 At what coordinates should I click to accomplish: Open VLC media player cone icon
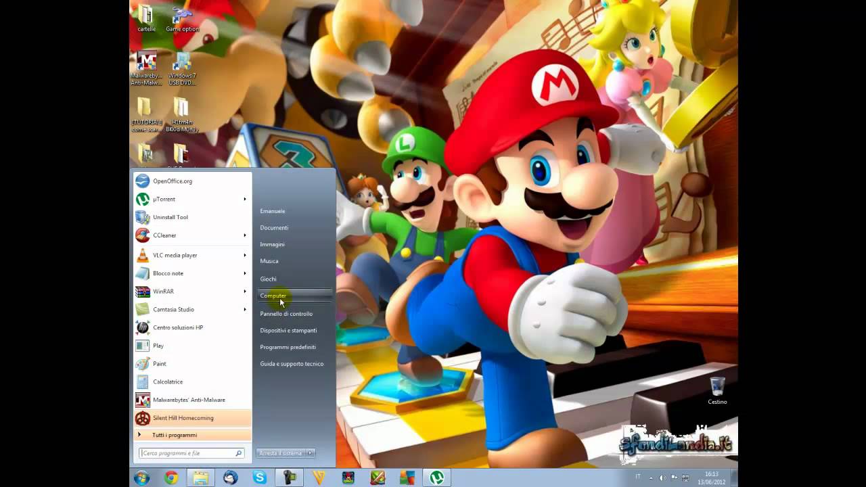(142, 256)
